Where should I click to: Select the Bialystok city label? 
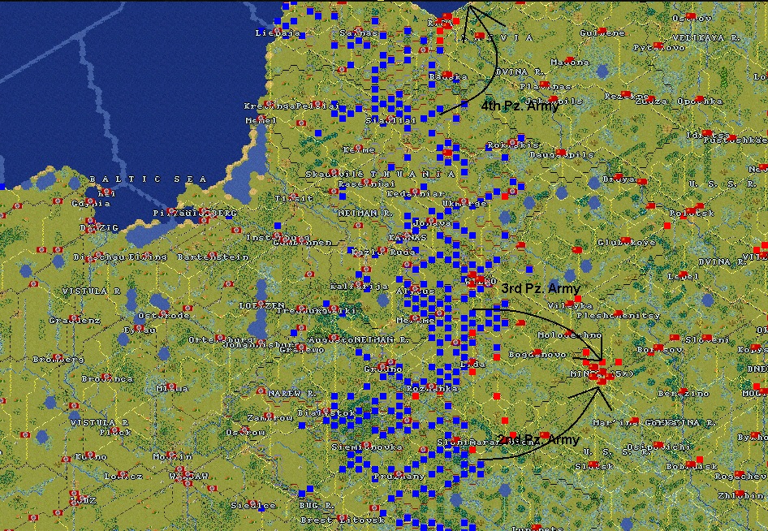[326, 413]
